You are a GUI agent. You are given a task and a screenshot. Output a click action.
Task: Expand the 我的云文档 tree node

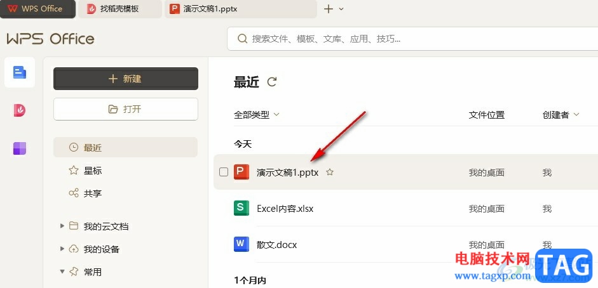(62, 226)
